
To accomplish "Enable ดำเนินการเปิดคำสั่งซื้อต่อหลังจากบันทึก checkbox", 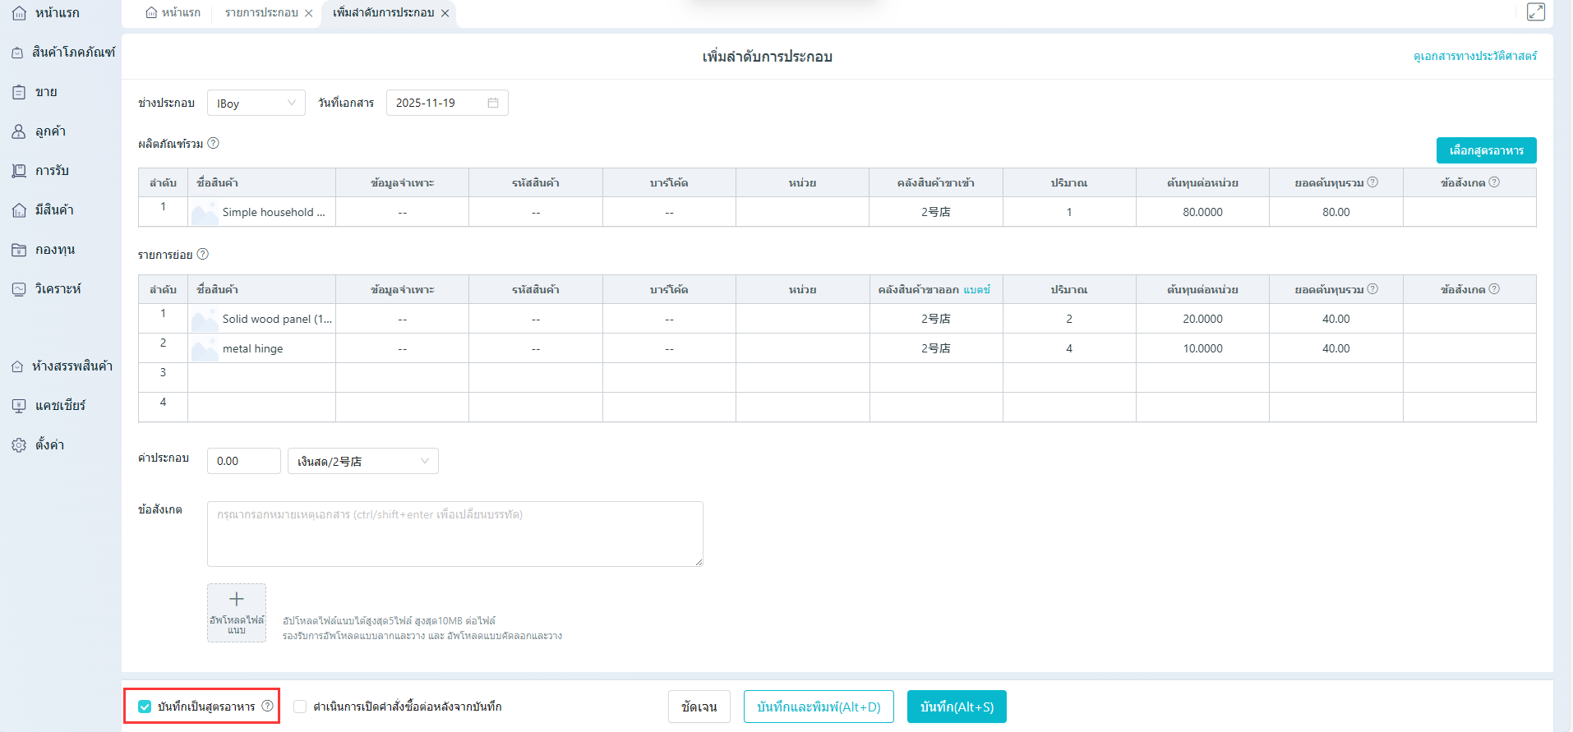I will (x=300, y=707).
